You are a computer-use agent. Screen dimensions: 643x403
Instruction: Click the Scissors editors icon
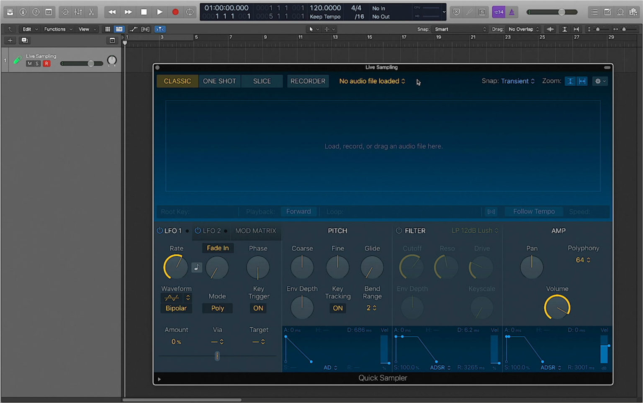click(x=91, y=12)
